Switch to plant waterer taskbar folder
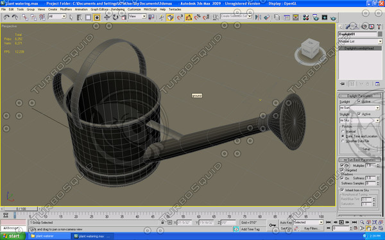 click(x=49, y=236)
